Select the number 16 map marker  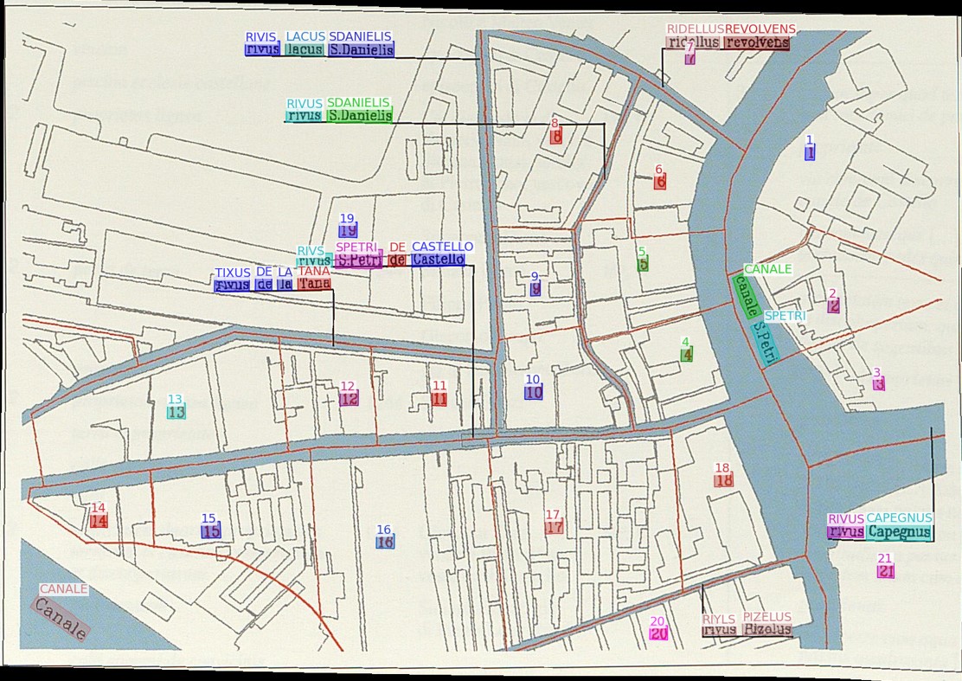[x=385, y=543]
